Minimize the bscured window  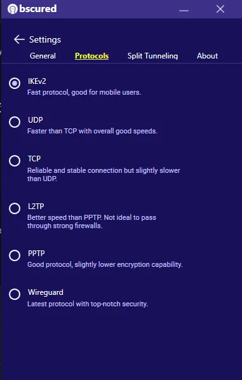[184, 10]
